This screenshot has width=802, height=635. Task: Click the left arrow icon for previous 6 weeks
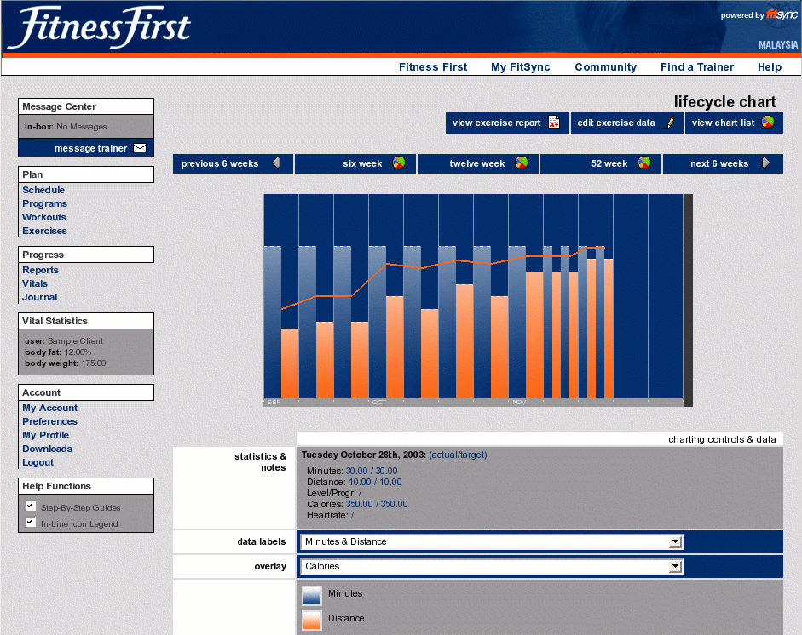(x=276, y=163)
